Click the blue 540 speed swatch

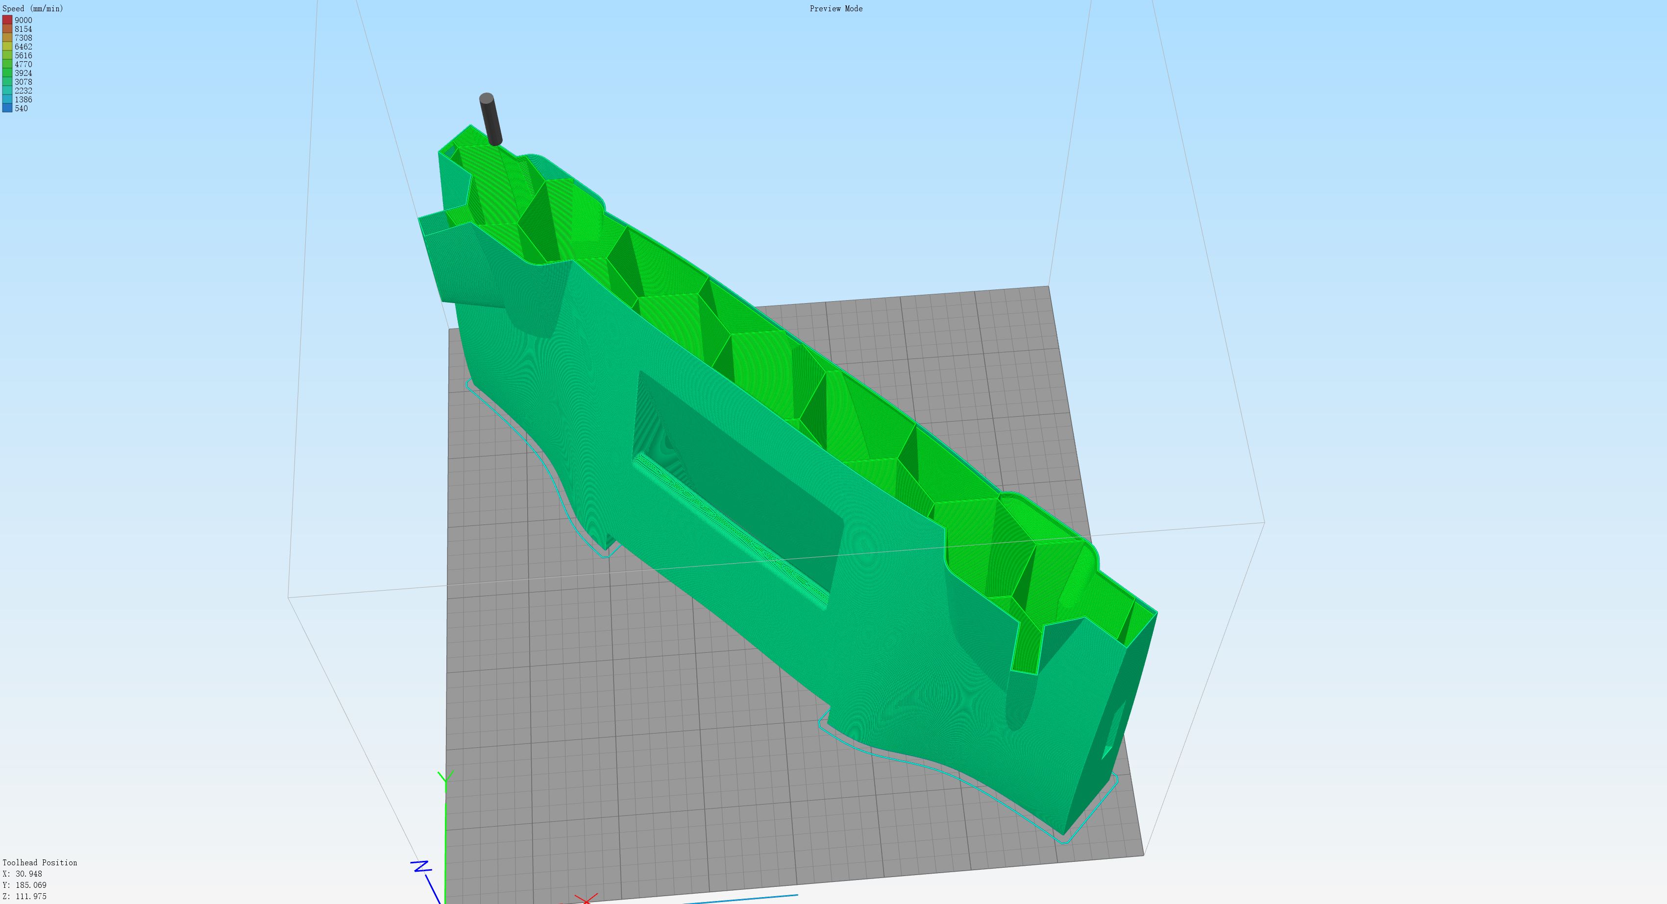coord(7,109)
